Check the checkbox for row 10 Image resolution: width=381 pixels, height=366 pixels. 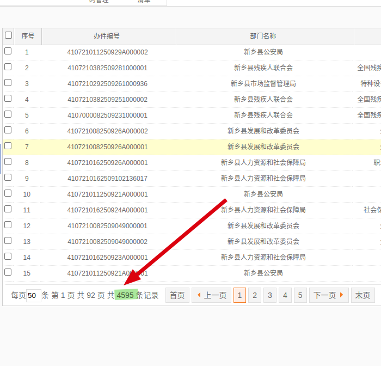click(x=8, y=193)
